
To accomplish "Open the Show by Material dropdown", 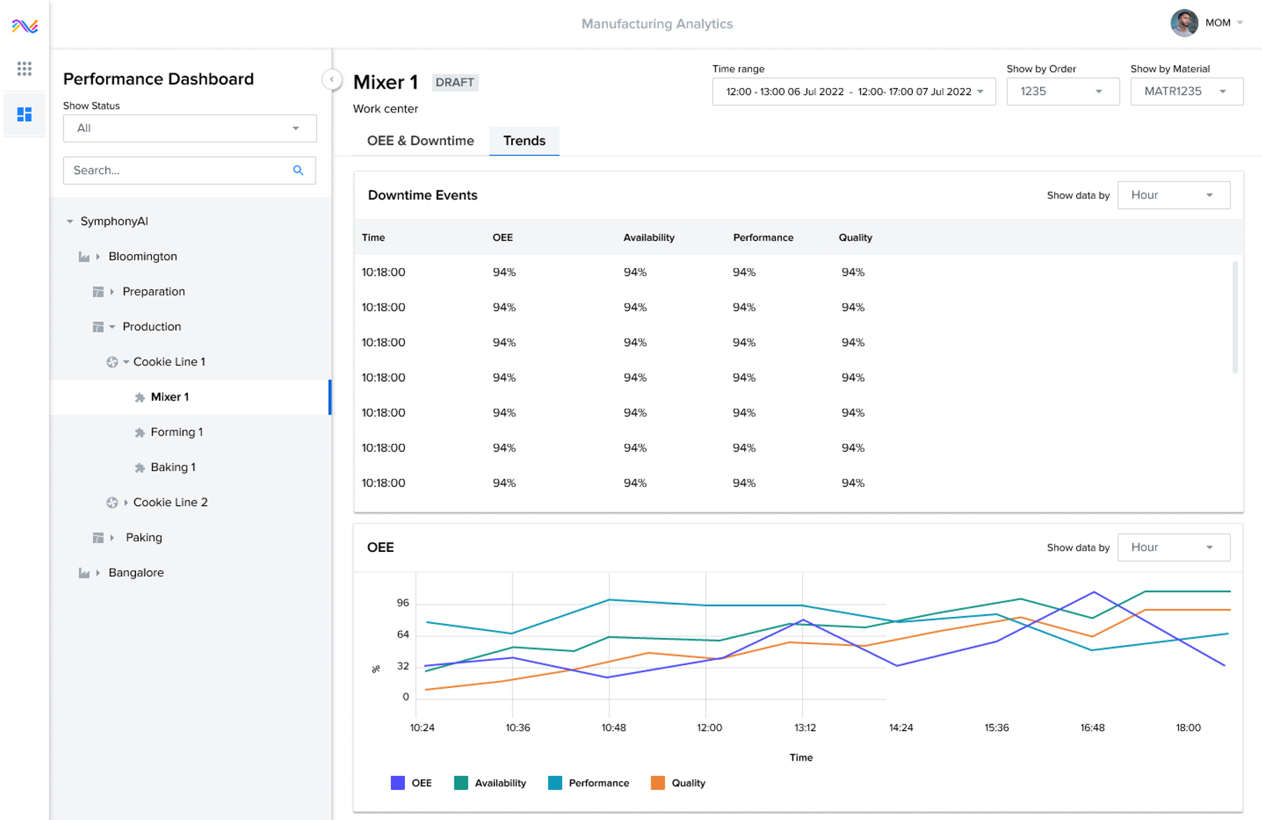I will tap(1186, 91).
